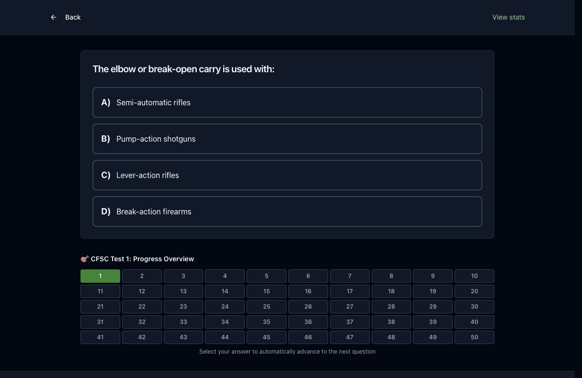The height and width of the screenshot is (378, 582).
Task: Click the target emoji beside CFSC Test 1
Action: pyautogui.click(x=85, y=259)
